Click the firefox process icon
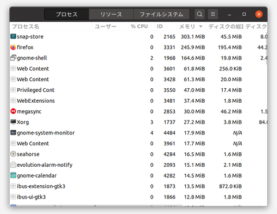277x214 pixels. (x=13, y=47)
